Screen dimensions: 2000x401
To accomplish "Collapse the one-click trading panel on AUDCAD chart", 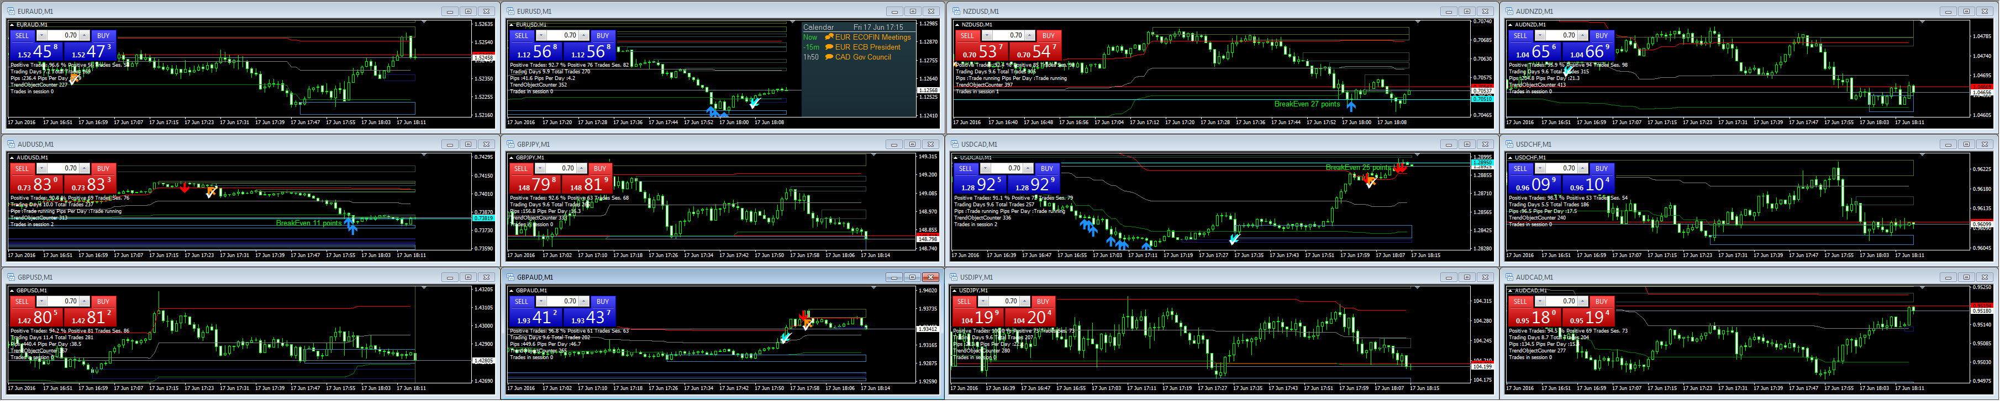I will coord(1511,290).
